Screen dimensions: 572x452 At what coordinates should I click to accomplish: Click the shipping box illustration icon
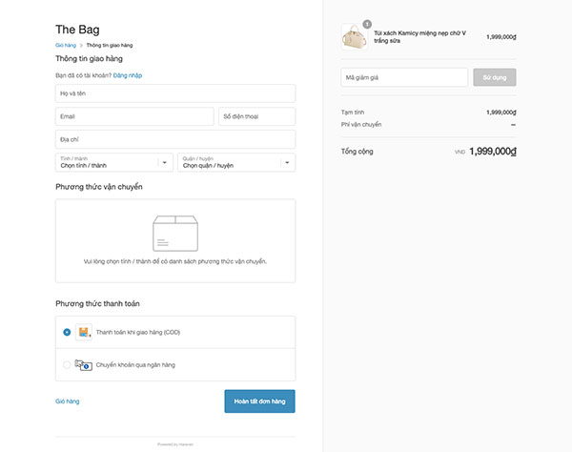pyautogui.click(x=175, y=234)
